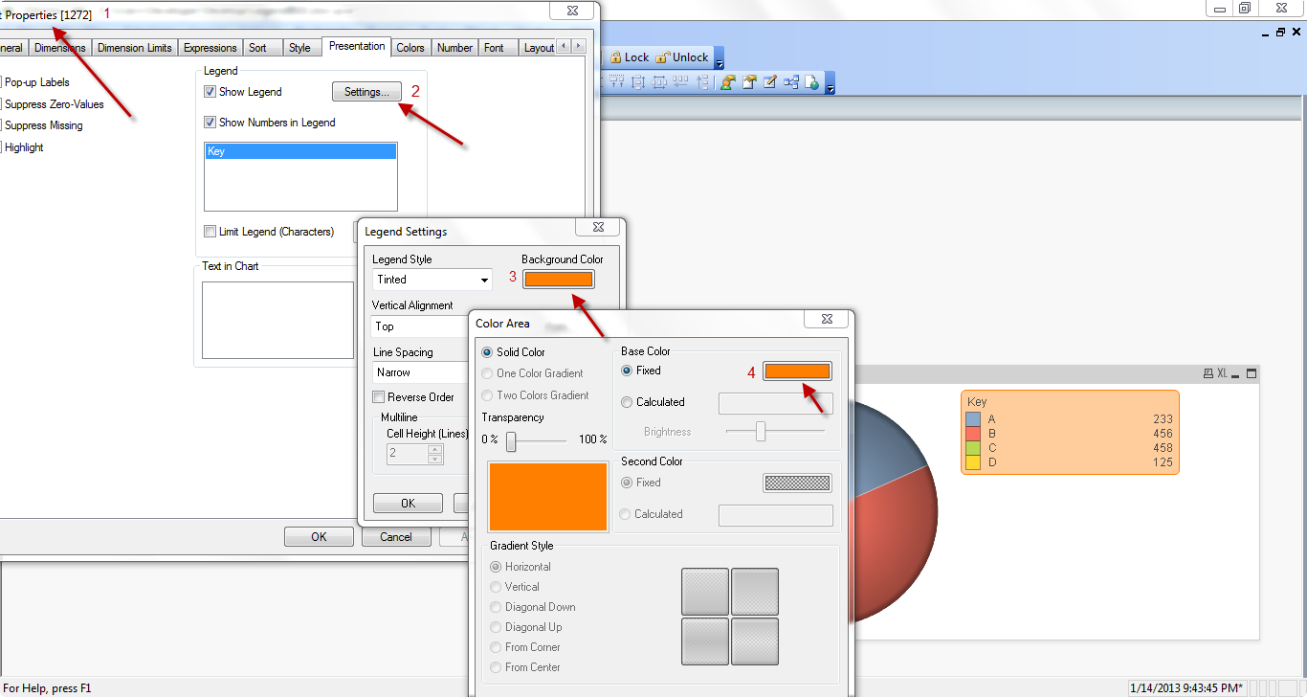Click the Lock padlock icon in the toolbar
The width and height of the screenshot is (1307, 697).
(616, 57)
